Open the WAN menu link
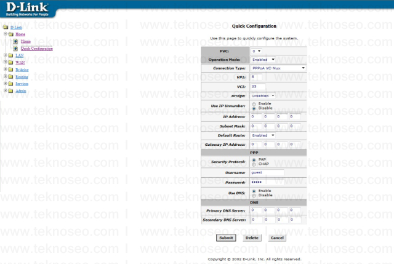The height and width of the screenshot is (264, 394). (20, 63)
